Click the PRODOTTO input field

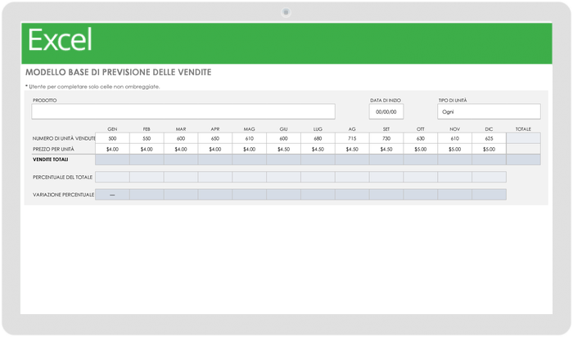point(183,112)
